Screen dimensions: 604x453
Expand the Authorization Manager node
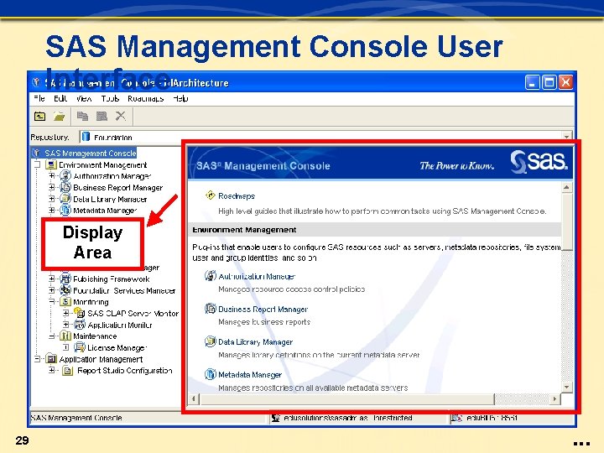52,175
